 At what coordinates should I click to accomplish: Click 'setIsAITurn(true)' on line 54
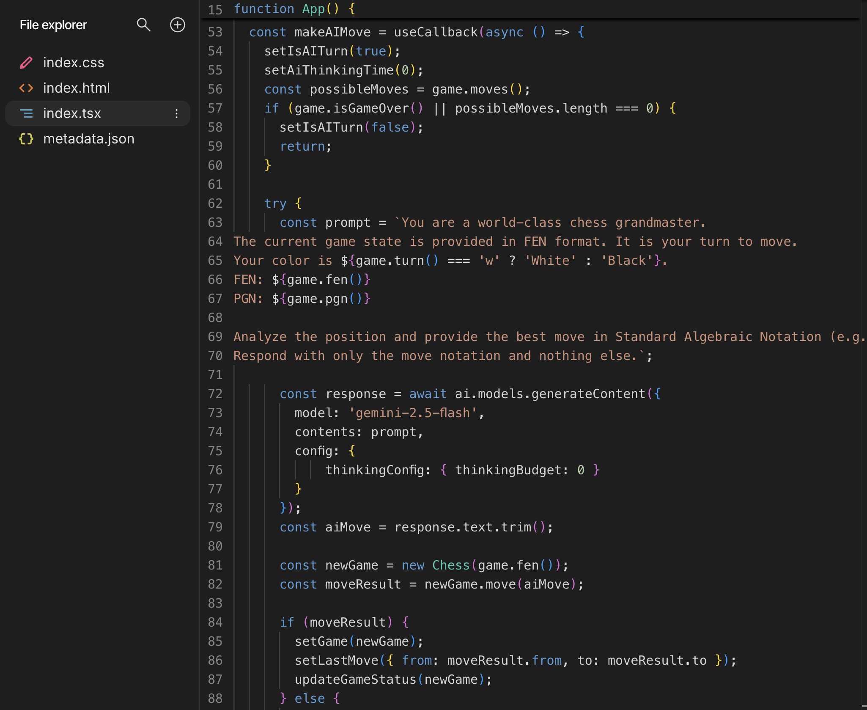point(329,51)
